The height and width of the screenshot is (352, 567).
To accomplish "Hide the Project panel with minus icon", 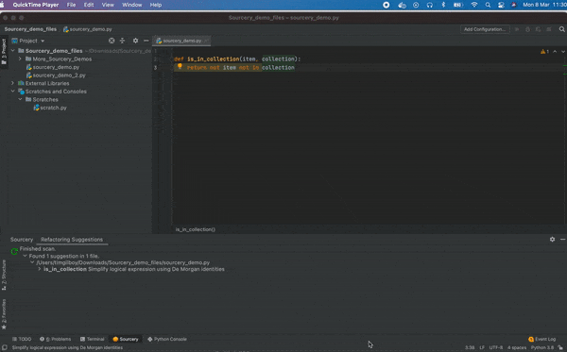I will pyautogui.click(x=146, y=41).
